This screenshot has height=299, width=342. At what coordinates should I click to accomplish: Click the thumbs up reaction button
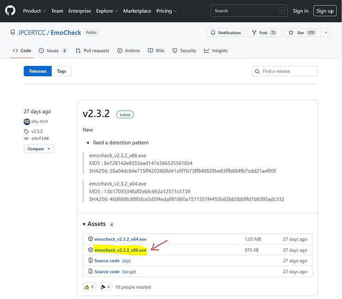[x=89, y=287]
